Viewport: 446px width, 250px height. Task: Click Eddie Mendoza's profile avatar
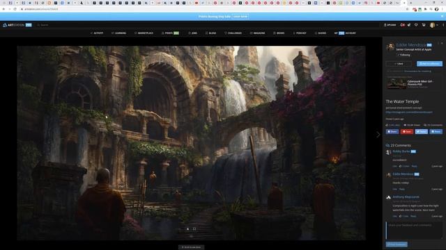tap(390, 47)
